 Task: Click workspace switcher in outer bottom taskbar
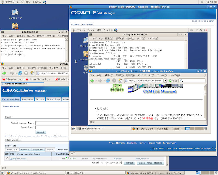tap(205, 173)
